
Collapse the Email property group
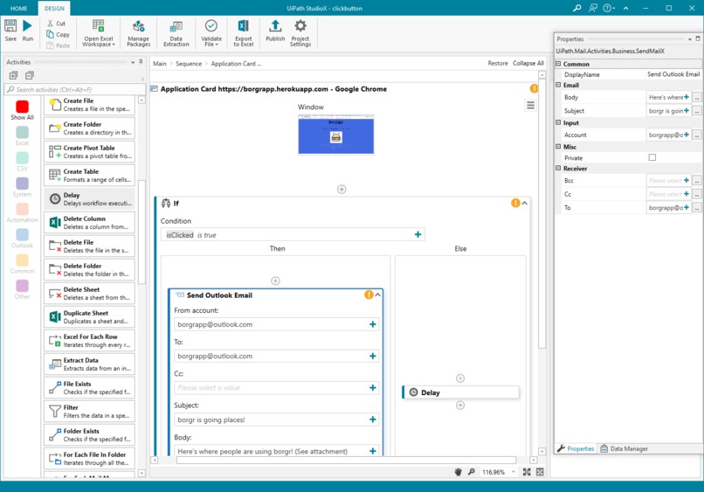point(558,85)
